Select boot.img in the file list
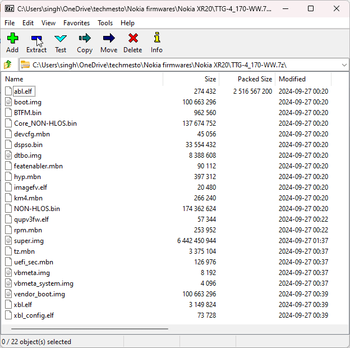 (x=27, y=102)
